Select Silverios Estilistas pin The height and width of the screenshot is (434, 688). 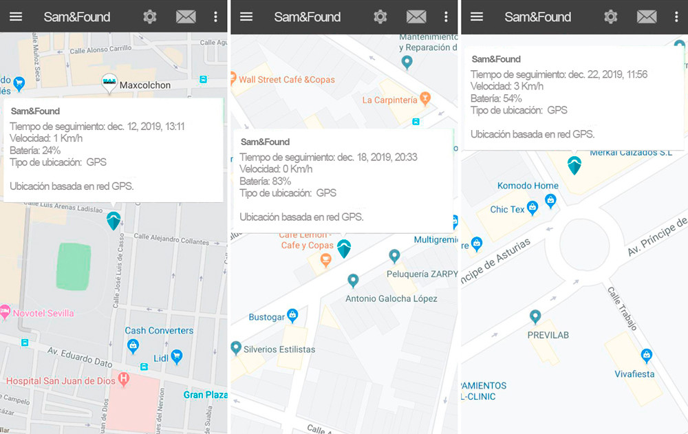(236, 348)
